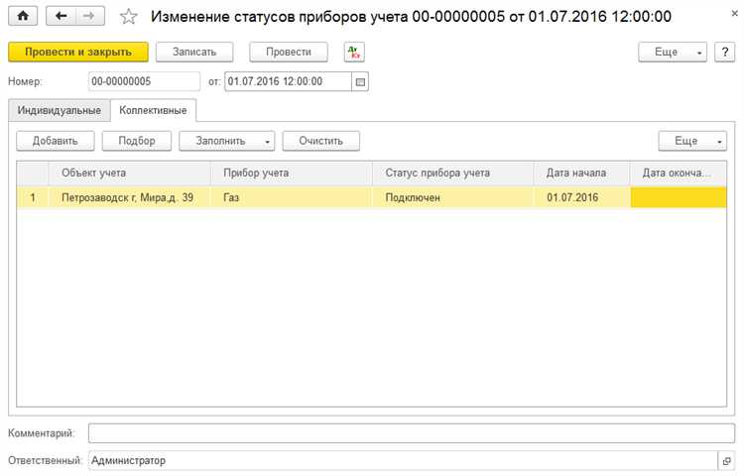Open help with the question mark button
The image size is (744, 476).
click(724, 53)
